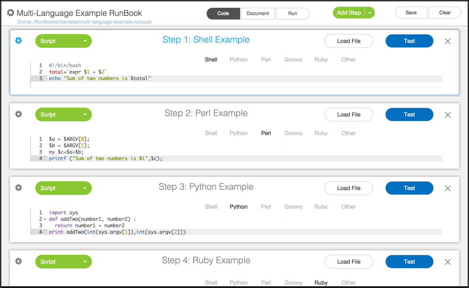Click Step 2: Perl Example title
This screenshot has height=288, width=469.
point(206,113)
